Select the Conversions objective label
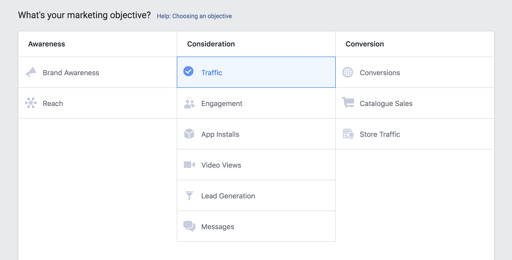The image size is (512, 260). 380,73
